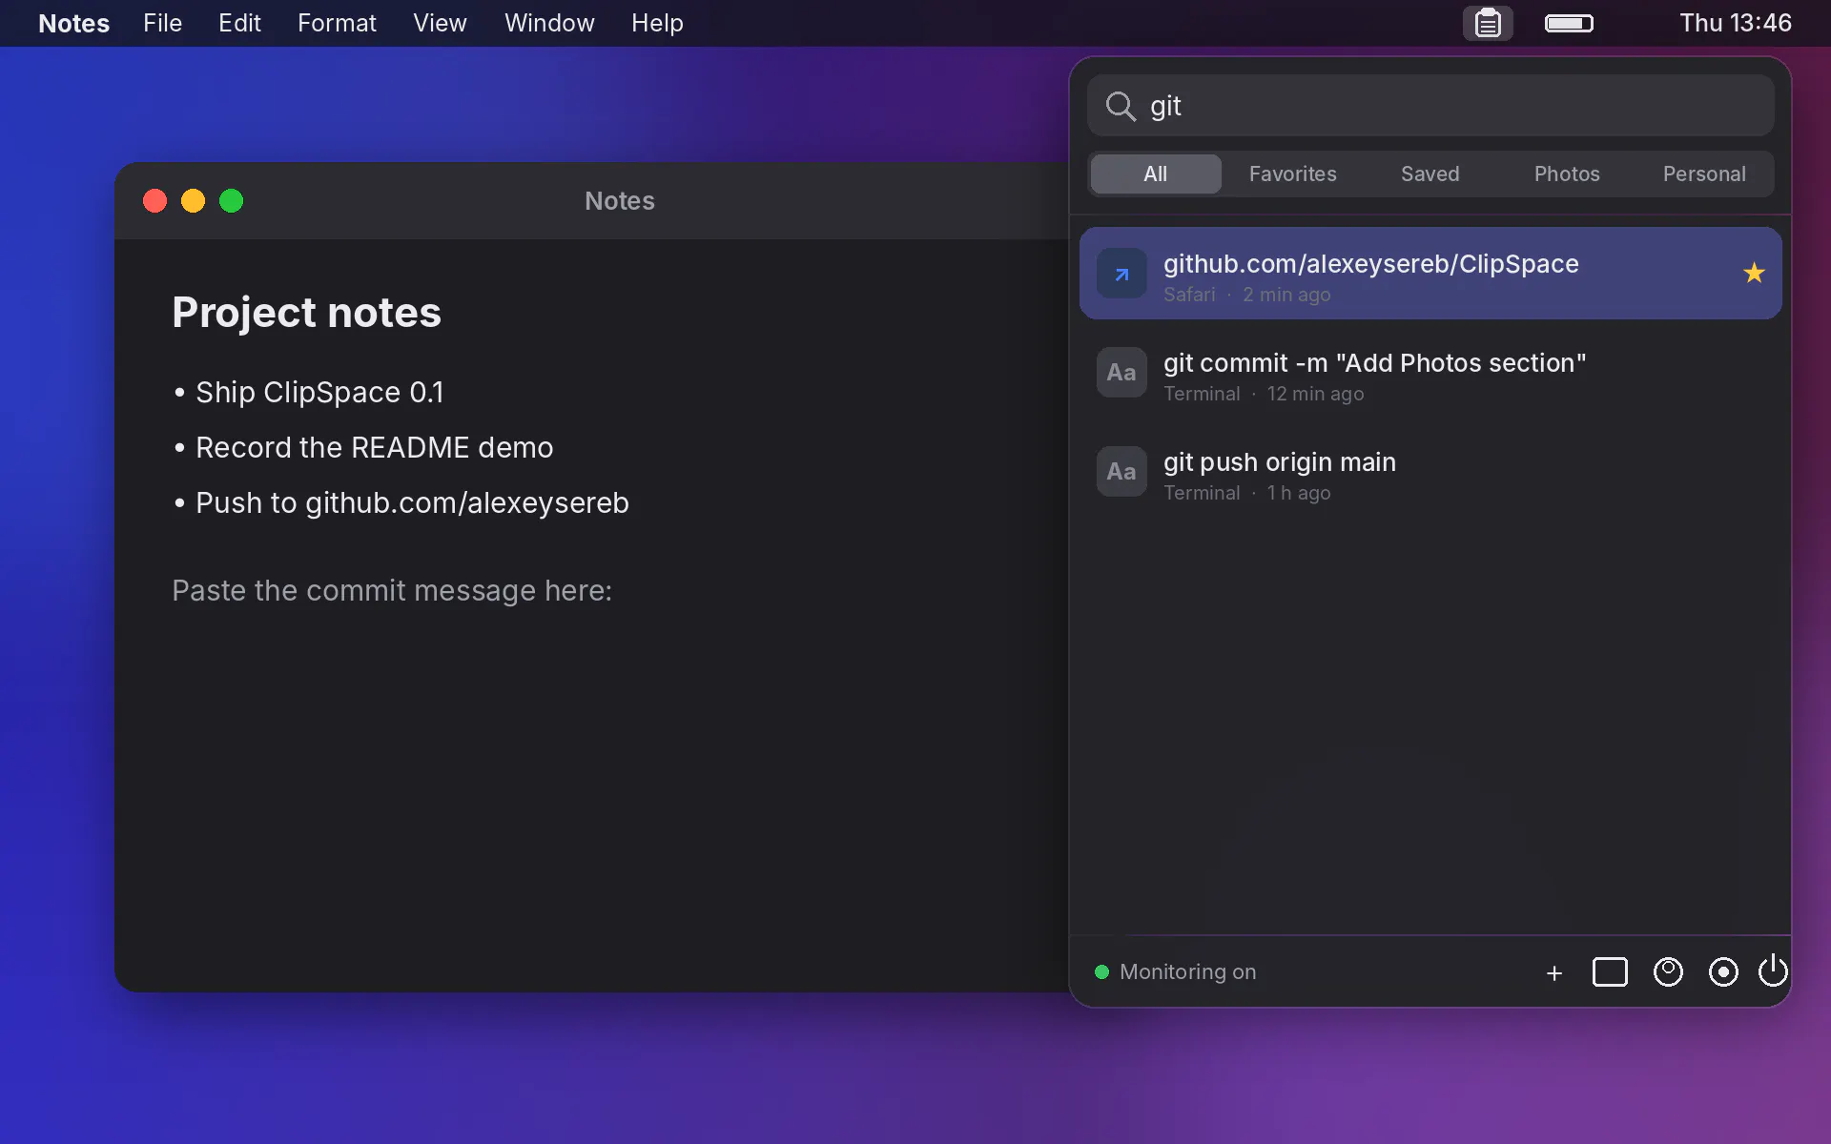
Task: Click the magnifier icon in the search field
Action: point(1121,106)
